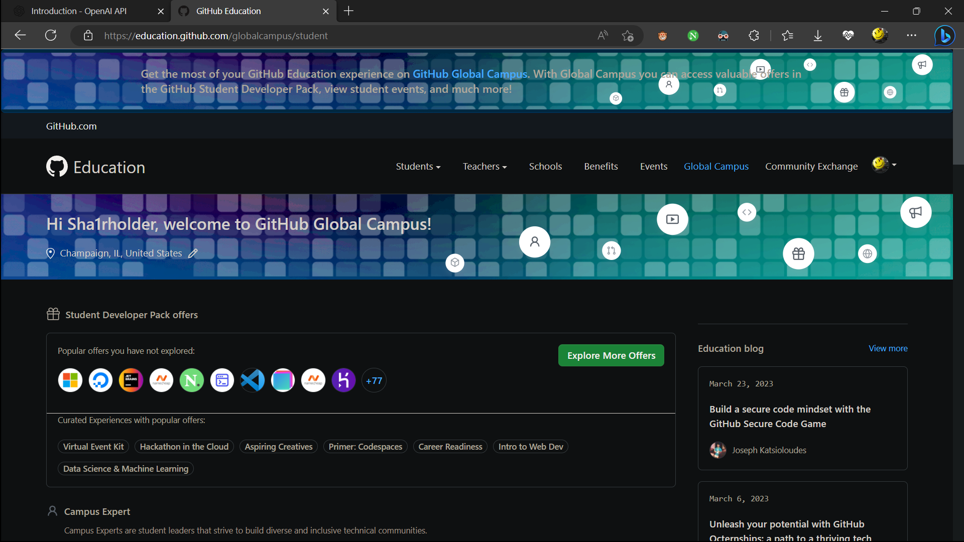This screenshot has width=964, height=542.
Task: Expand the Teachers dropdown menu
Action: pyautogui.click(x=485, y=167)
